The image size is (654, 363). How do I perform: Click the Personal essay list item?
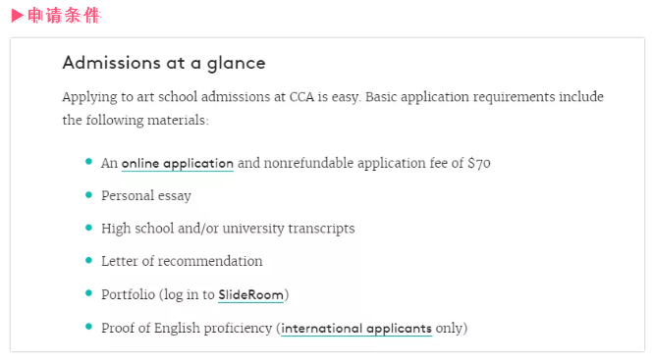(146, 196)
